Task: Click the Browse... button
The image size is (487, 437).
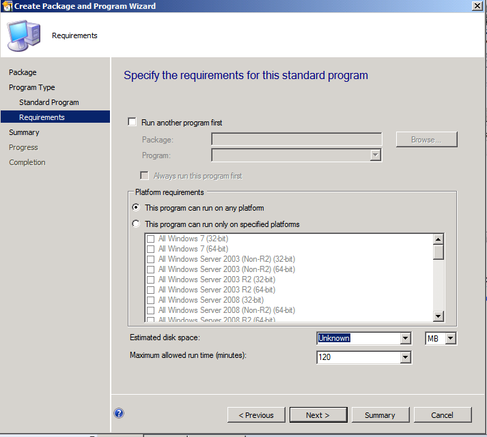Action: (426, 140)
